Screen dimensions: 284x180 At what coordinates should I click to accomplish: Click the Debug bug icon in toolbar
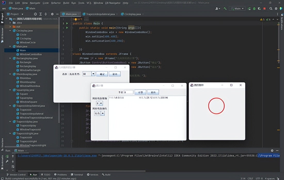click(x=254, y=9)
